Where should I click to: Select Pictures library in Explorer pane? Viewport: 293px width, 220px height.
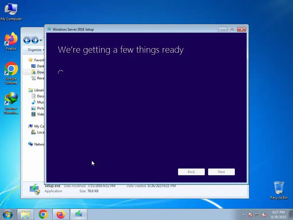pos(38,108)
